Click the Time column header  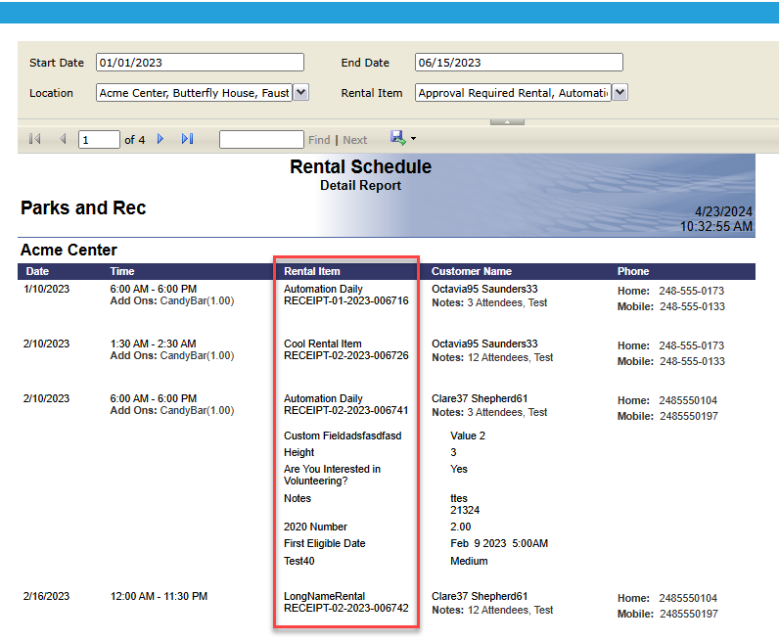click(122, 271)
